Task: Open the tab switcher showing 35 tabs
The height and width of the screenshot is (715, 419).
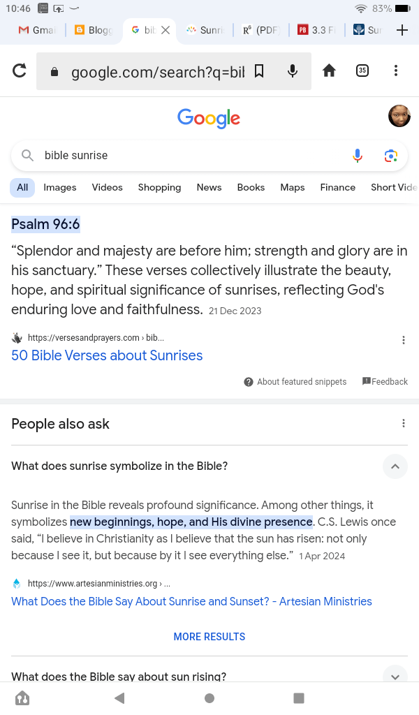Action: (362, 71)
